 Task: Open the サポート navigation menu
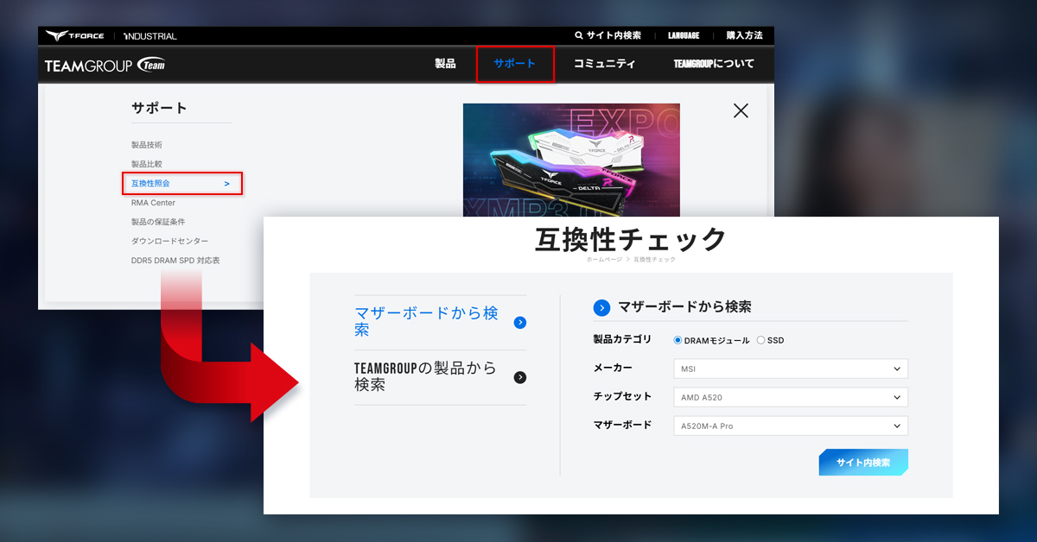tap(515, 64)
